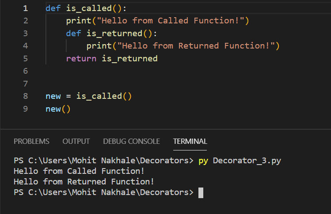The width and height of the screenshot is (331, 214).
Task: Open the OUTPUT panel tab
Action: click(x=76, y=141)
